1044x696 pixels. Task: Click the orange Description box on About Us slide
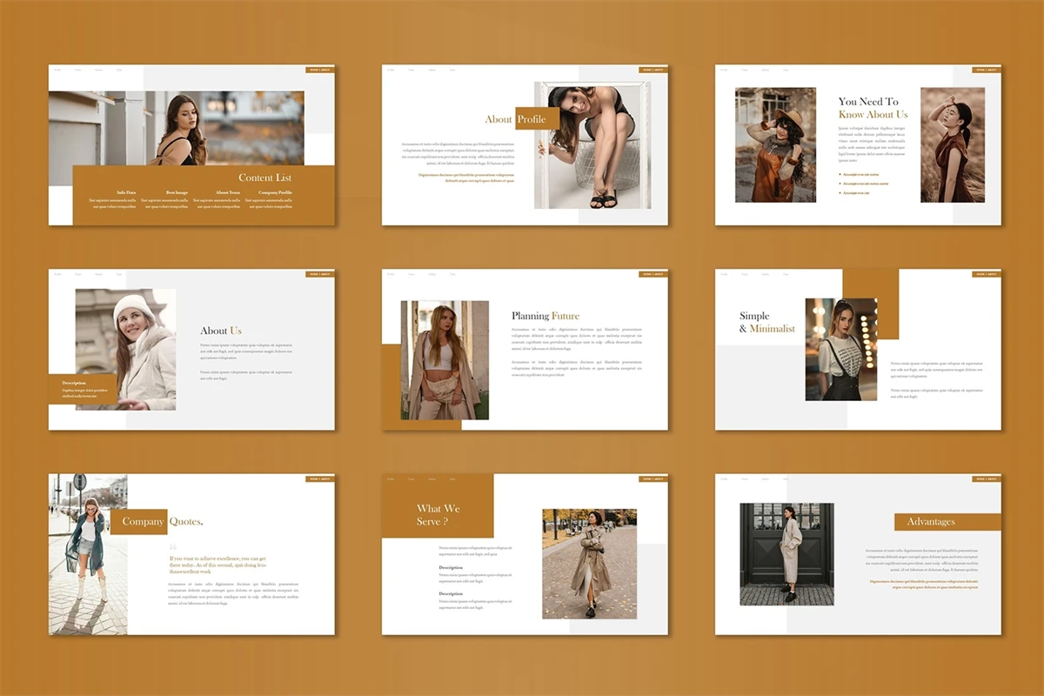84,389
